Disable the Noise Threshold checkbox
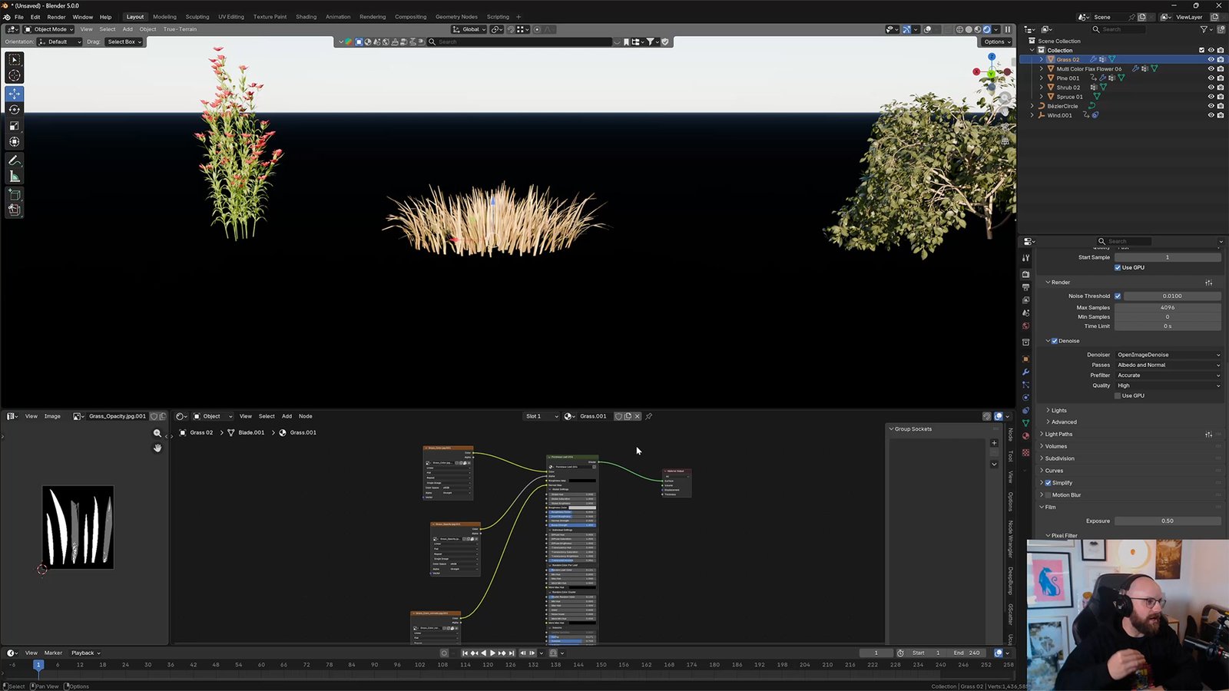This screenshot has height=691, width=1229. (x=1118, y=296)
